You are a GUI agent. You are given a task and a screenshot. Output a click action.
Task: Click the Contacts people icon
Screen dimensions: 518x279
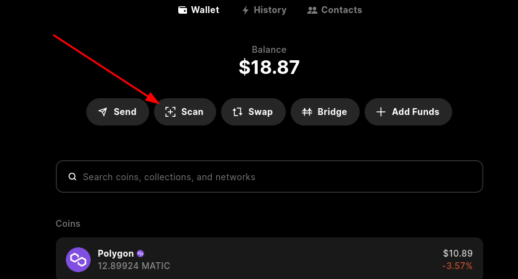click(x=312, y=10)
